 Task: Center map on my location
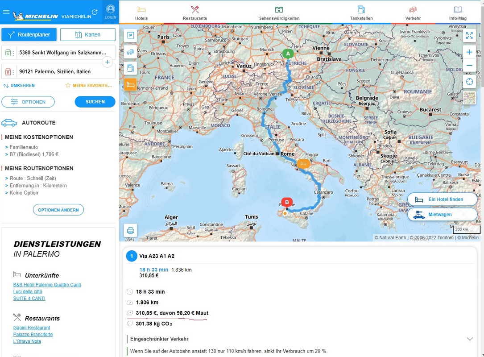[469, 82]
